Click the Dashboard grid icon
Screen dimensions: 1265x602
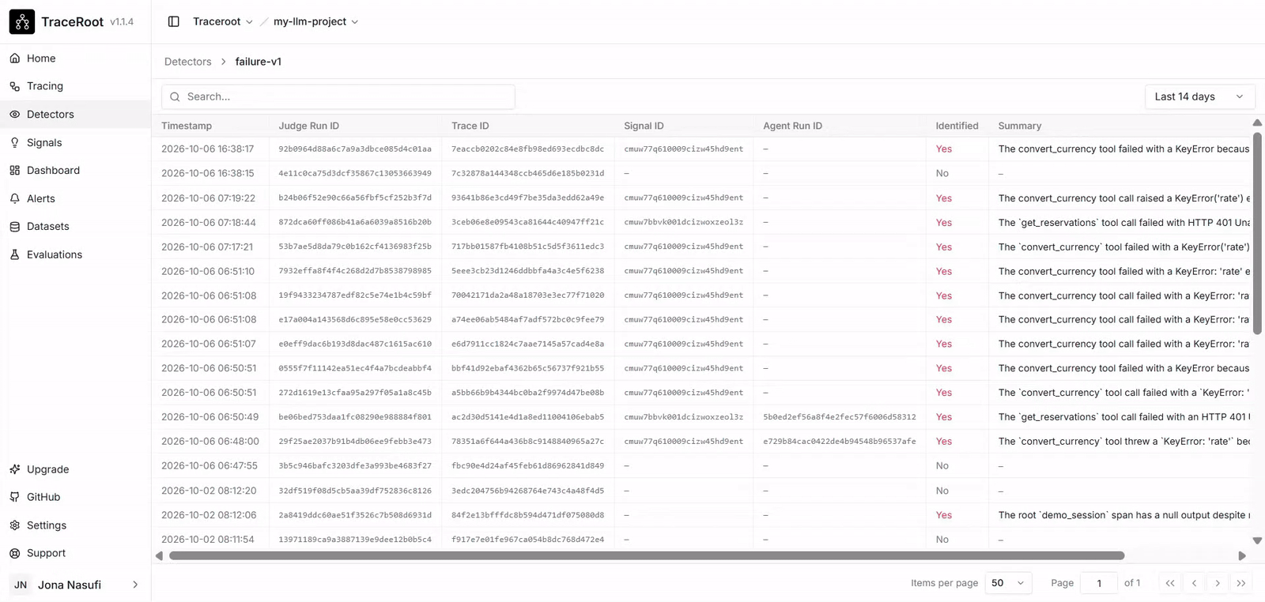click(x=15, y=171)
